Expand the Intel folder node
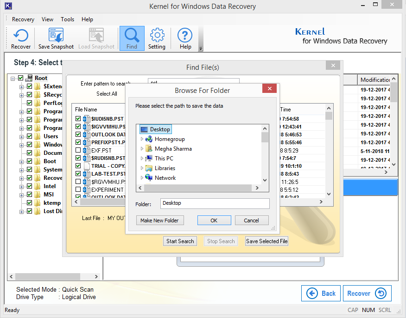This screenshot has width=406, height=318. click(21, 187)
